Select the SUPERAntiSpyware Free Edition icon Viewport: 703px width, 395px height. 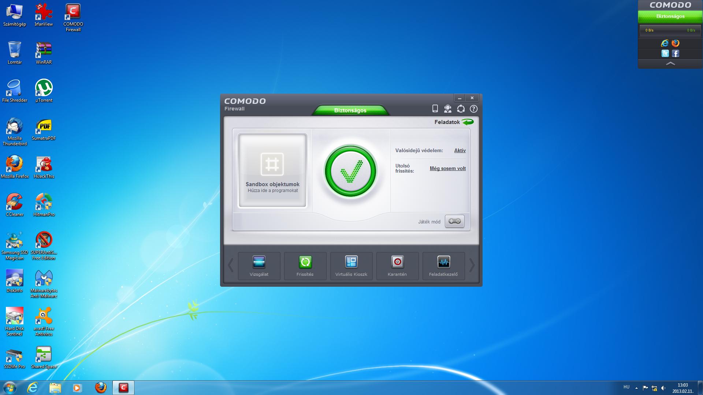click(x=44, y=246)
